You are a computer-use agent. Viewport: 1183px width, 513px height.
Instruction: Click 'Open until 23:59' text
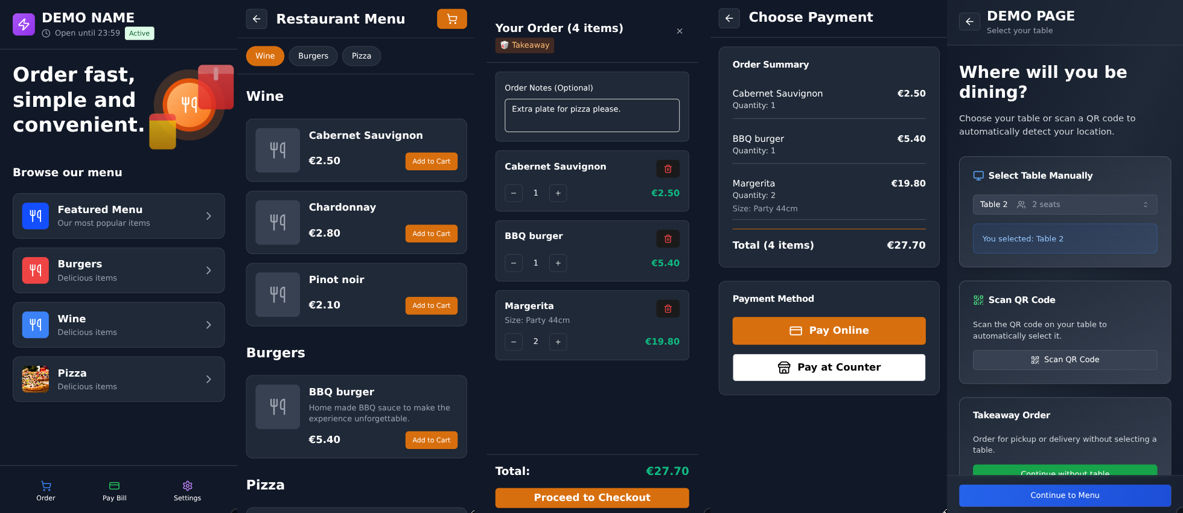click(x=88, y=33)
